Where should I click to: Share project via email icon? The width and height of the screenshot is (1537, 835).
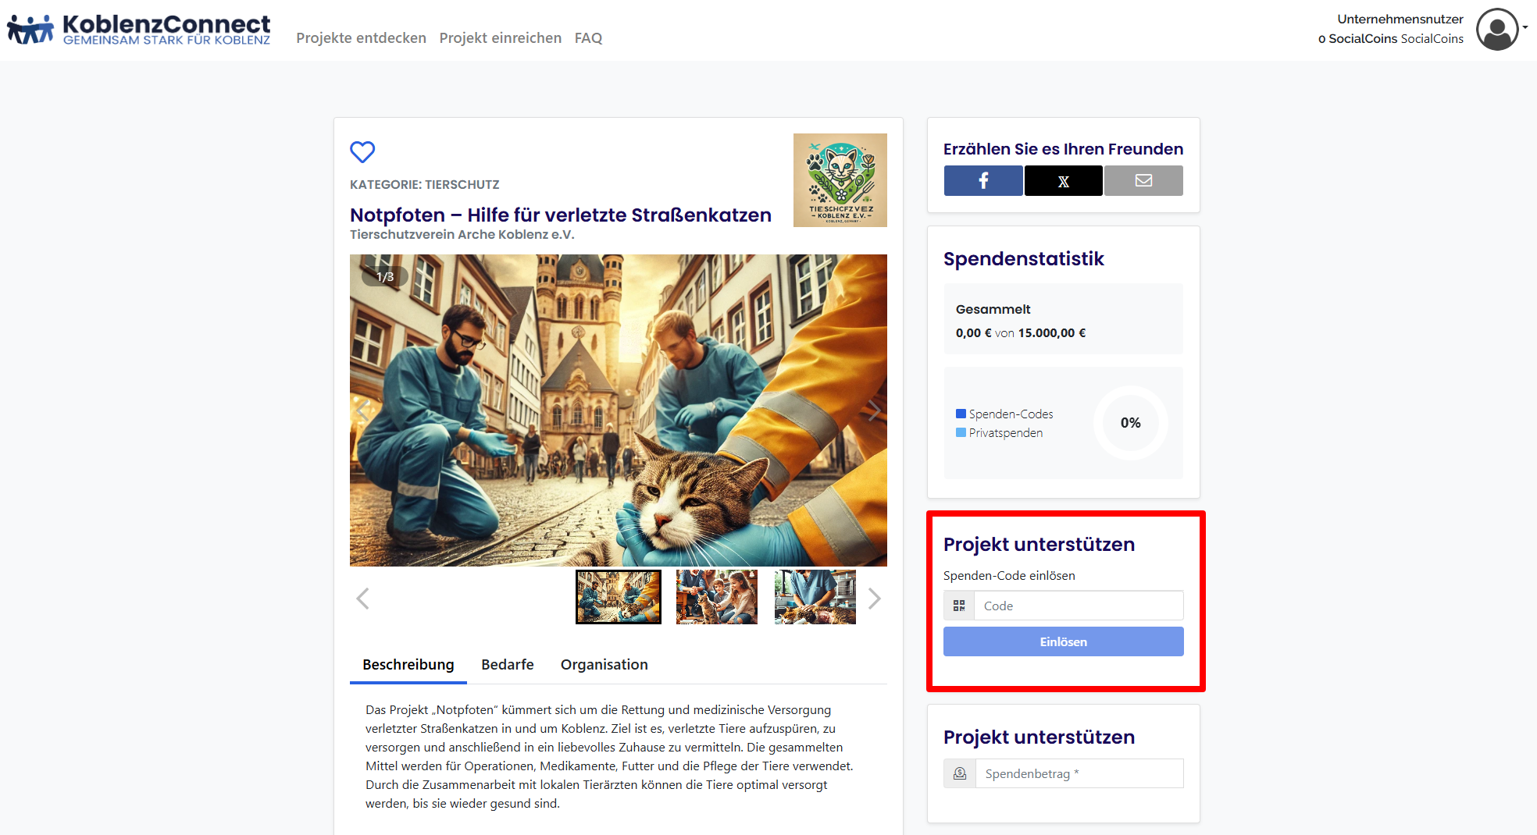[x=1143, y=180]
